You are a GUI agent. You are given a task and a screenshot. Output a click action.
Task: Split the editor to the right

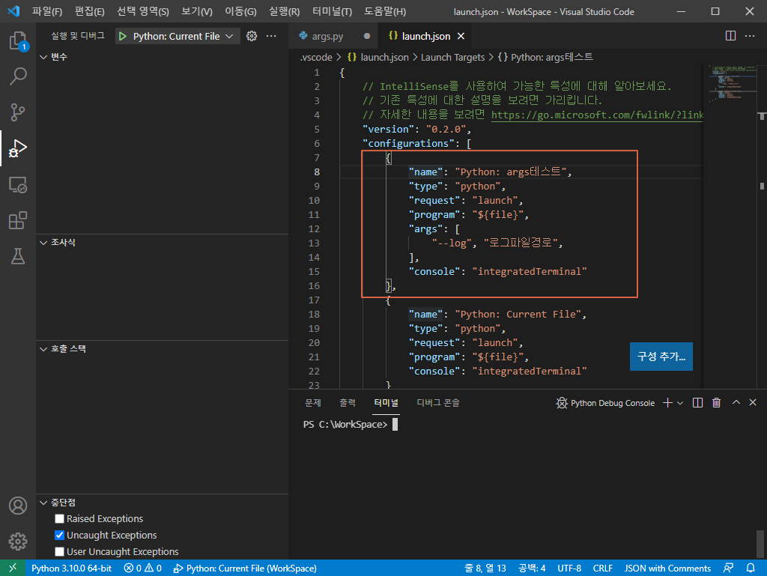pyautogui.click(x=730, y=36)
